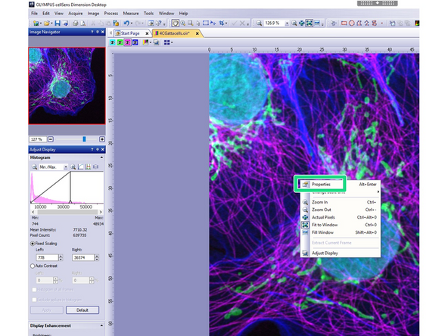Select the Pan hand tool
Image resolution: width=448 pixels, height=336 pixels.
coord(175,23)
